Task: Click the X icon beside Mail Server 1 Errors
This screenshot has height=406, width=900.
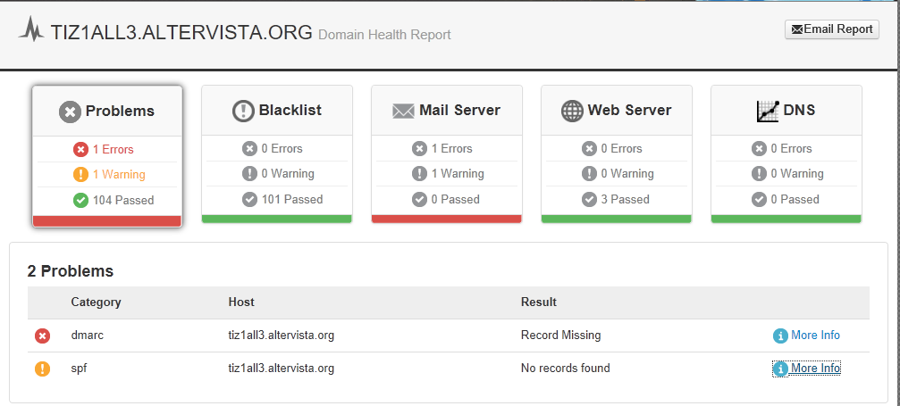Action: click(419, 149)
